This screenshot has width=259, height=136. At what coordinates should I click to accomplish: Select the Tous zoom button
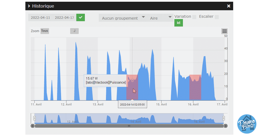pos(44,31)
